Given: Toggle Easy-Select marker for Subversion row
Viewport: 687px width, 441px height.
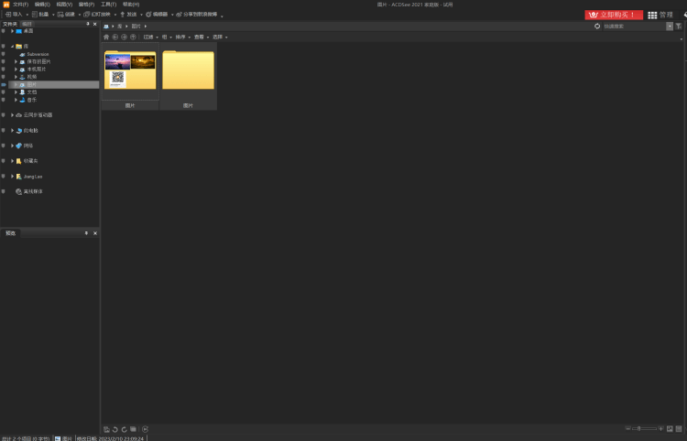Looking at the screenshot, I should tap(4, 54).
